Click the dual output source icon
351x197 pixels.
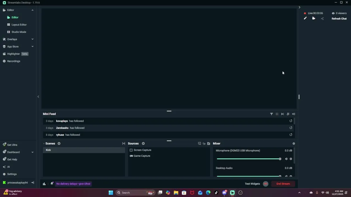point(199,143)
